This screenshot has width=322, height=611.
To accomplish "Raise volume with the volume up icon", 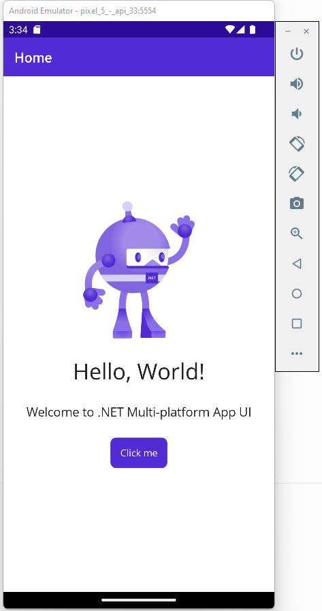I will click(297, 84).
